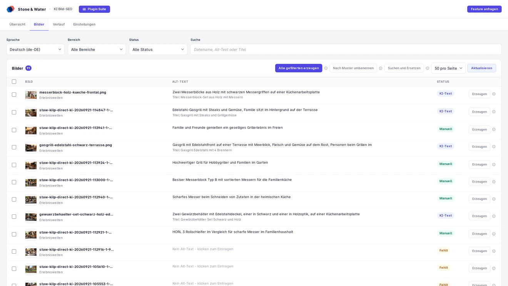Screen dimensions: 508x286
Task: Open the 50 pro Seite dropdown
Action: tap(448, 68)
